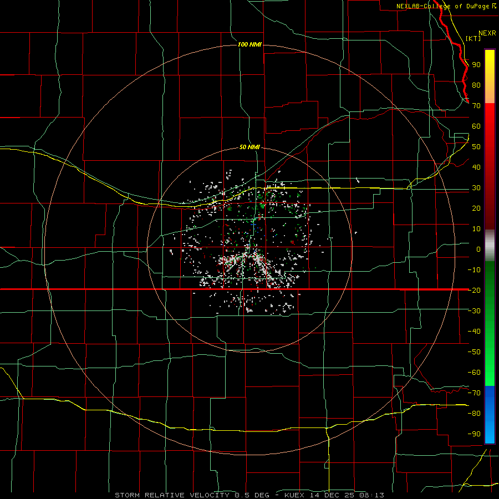The height and width of the screenshot is (499, 499).
Task: Click the 0.5 DEG elevation angle text
Action: (x=252, y=495)
